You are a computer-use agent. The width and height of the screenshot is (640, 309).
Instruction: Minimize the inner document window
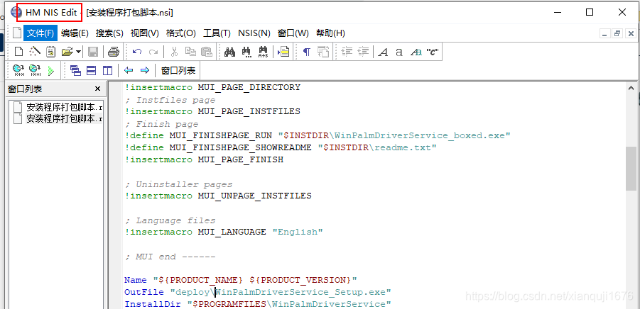coord(605,33)
